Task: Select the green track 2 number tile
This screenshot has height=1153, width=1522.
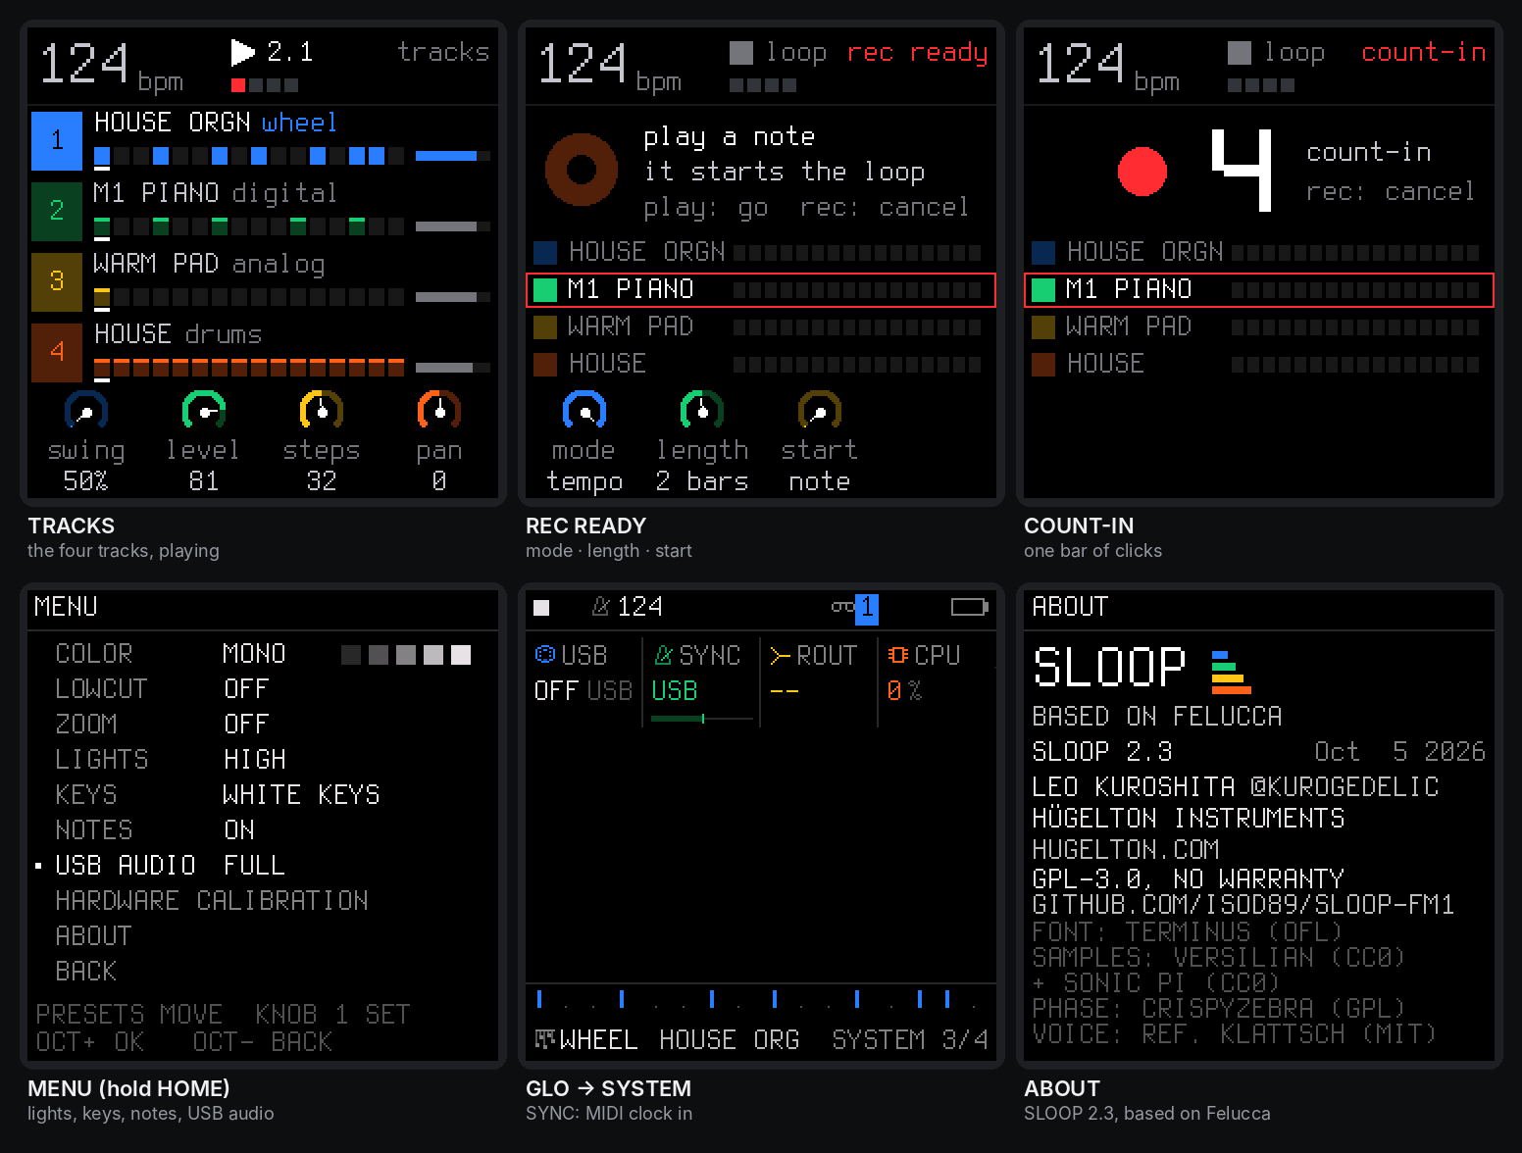Action: pyautogui.click(x=57, y=212)
